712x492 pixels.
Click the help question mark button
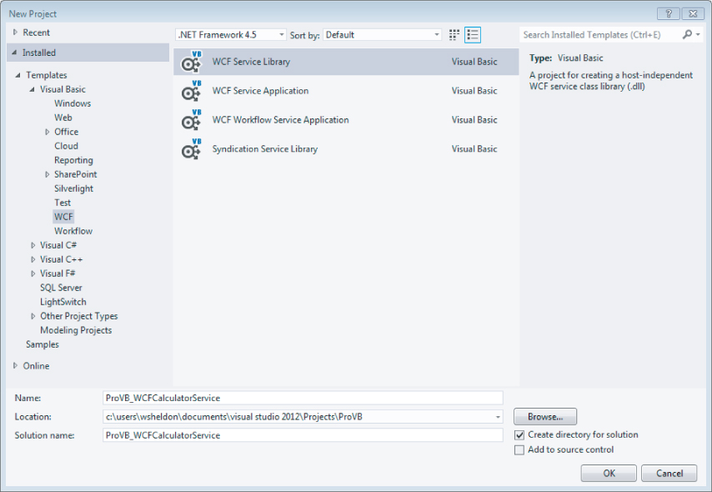pyautogui.click(x=668, y=13)
